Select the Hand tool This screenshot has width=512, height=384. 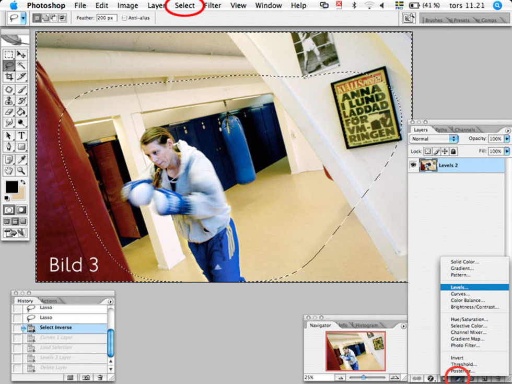pyautogui.click(x=9, y=170)
